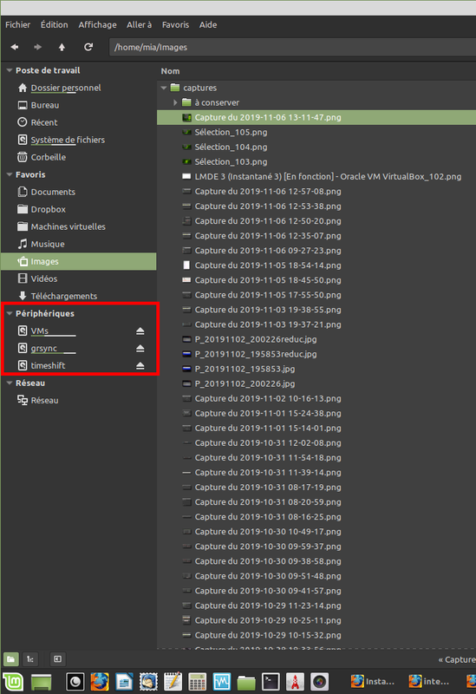Open Dossier personnel in sidebar

click(x=66, y=88)
